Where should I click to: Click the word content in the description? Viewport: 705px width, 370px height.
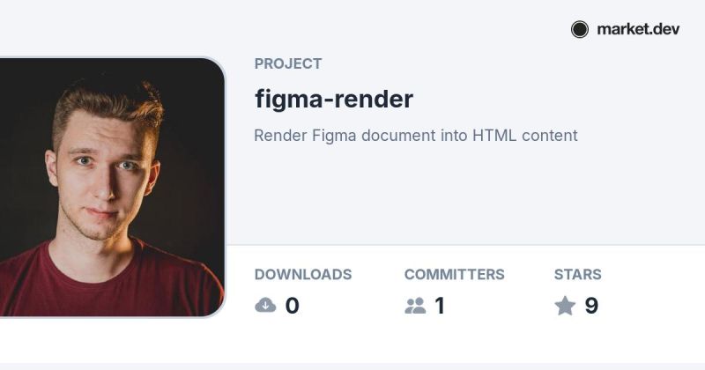pos(549,136)
